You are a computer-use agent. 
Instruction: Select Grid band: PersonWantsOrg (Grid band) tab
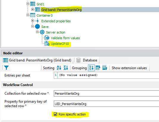[x=37, y=60]
